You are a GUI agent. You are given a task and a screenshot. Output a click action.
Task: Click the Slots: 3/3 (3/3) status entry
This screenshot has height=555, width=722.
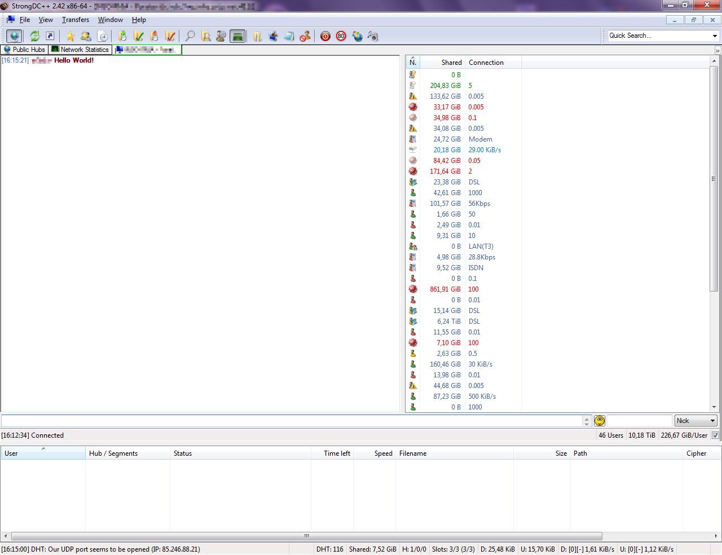pos(453,549)
